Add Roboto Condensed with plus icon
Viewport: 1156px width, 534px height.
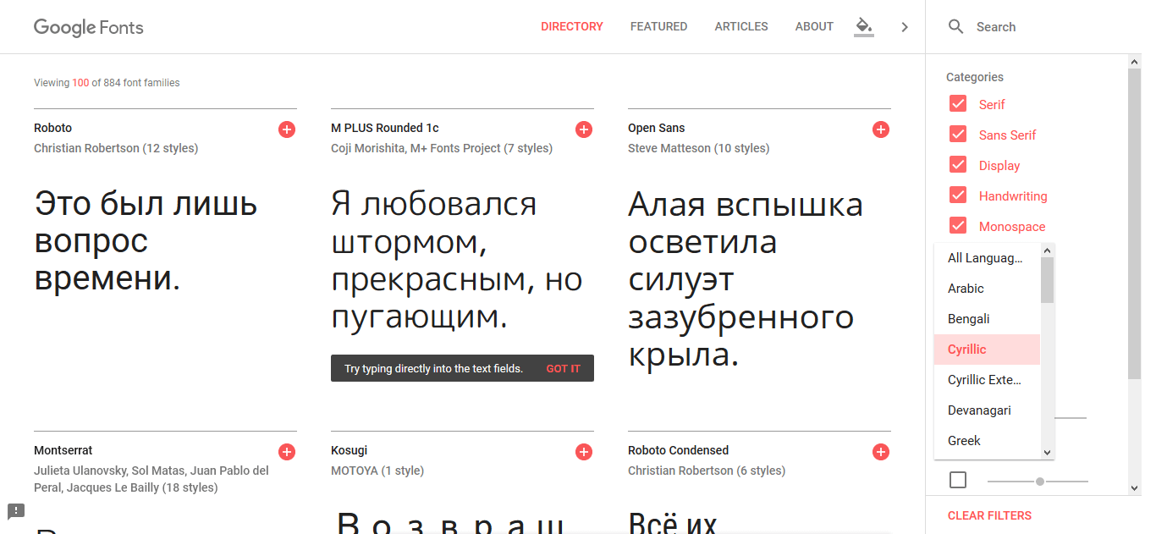tap(881, 452)
